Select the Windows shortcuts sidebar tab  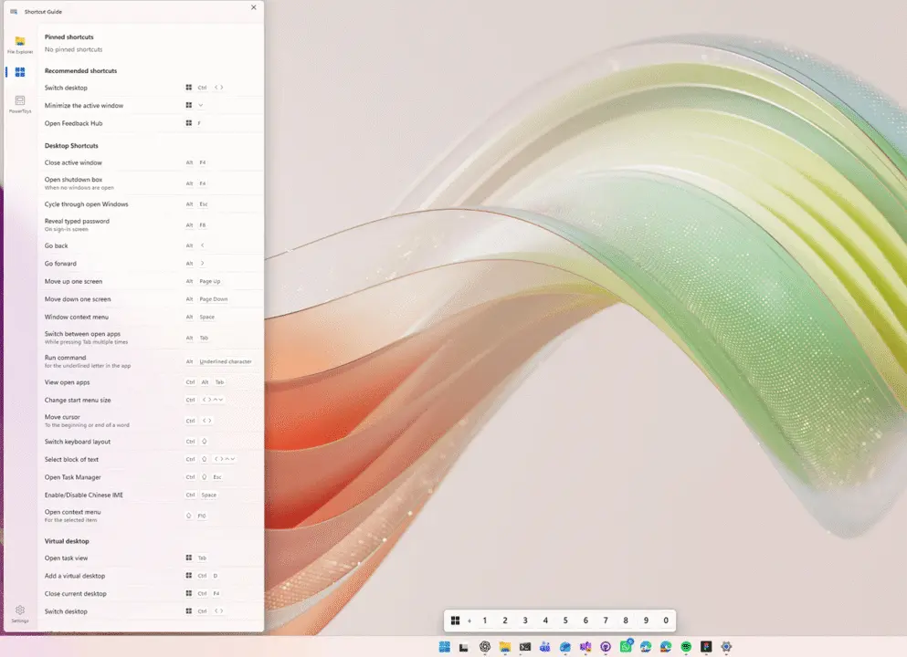20,72
